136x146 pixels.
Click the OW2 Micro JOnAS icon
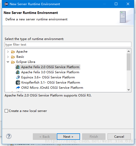pos(18,88)
